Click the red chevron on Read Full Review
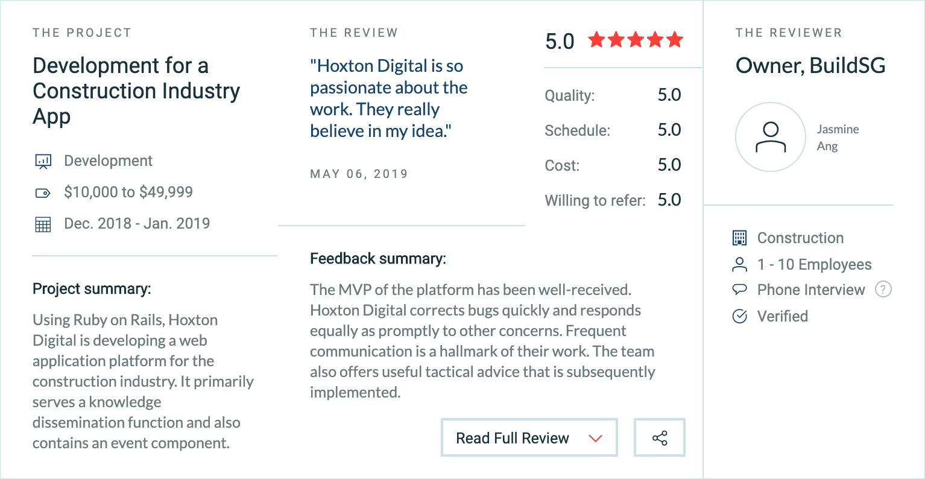 [595, 439]
